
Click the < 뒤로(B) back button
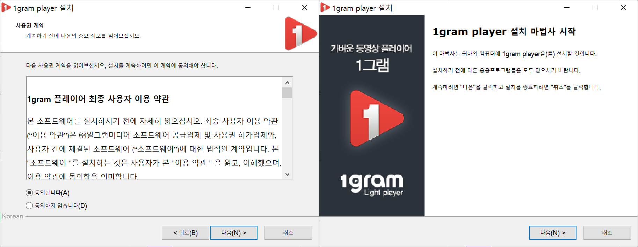[186, 233]
